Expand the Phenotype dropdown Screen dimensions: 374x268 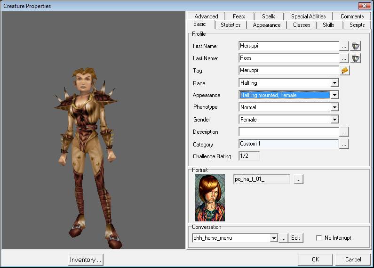[334, 107]
